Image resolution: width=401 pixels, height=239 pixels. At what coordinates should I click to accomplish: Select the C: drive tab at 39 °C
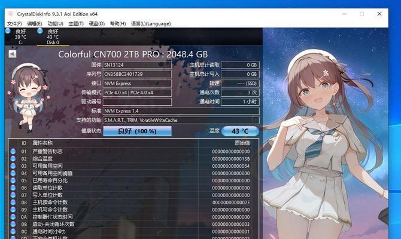(20, 37)
